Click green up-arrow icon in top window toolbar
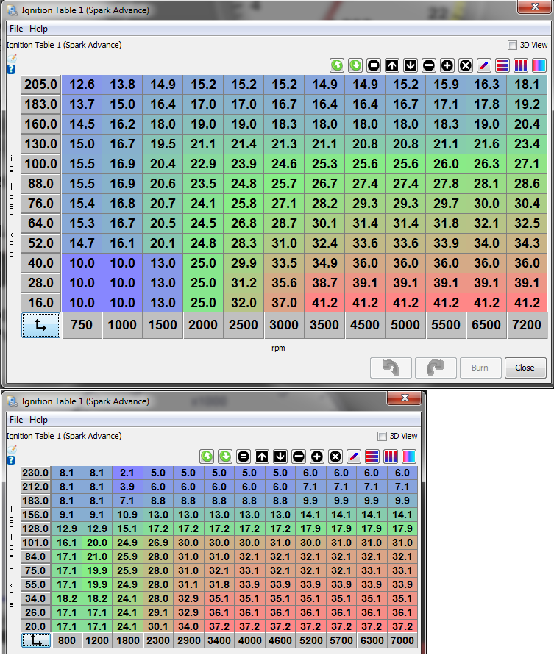554x655 pixels. (x=337, y=65)
